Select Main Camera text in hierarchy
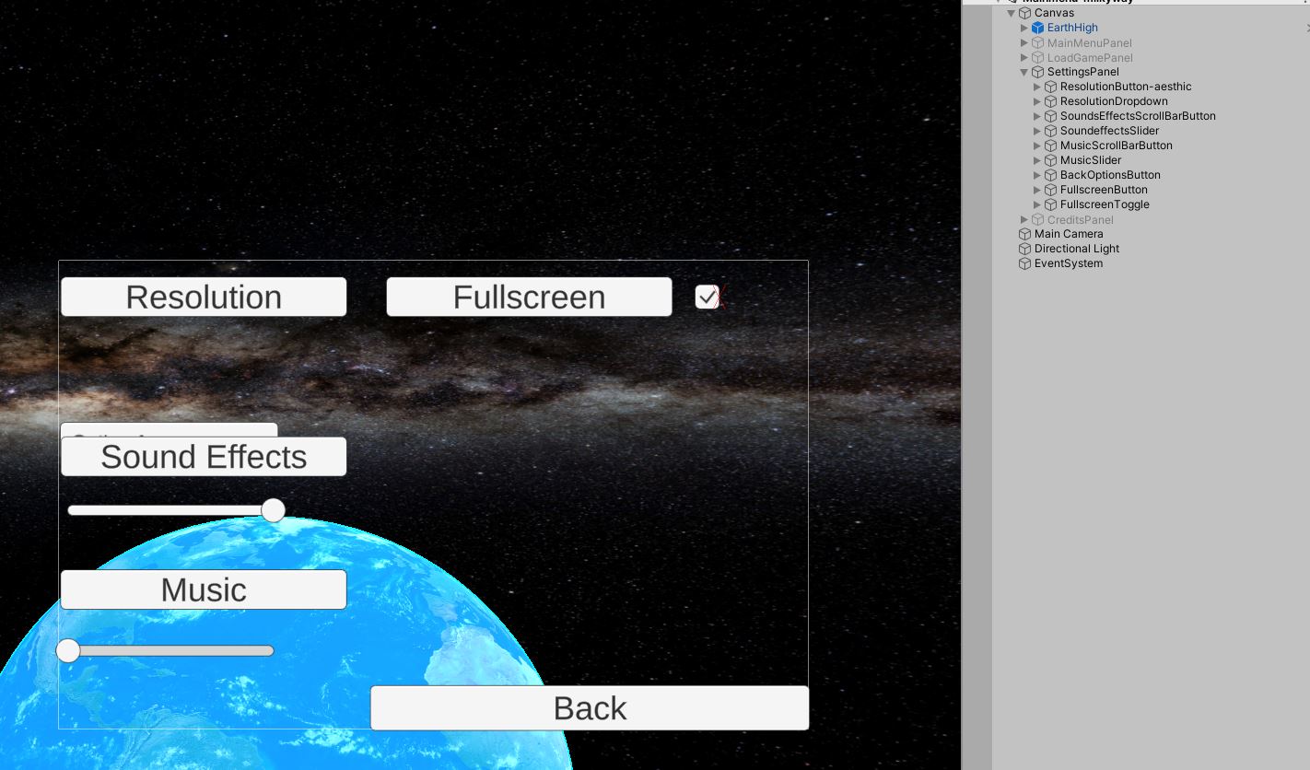The image size is (1310, 770). pos(1069,234)
